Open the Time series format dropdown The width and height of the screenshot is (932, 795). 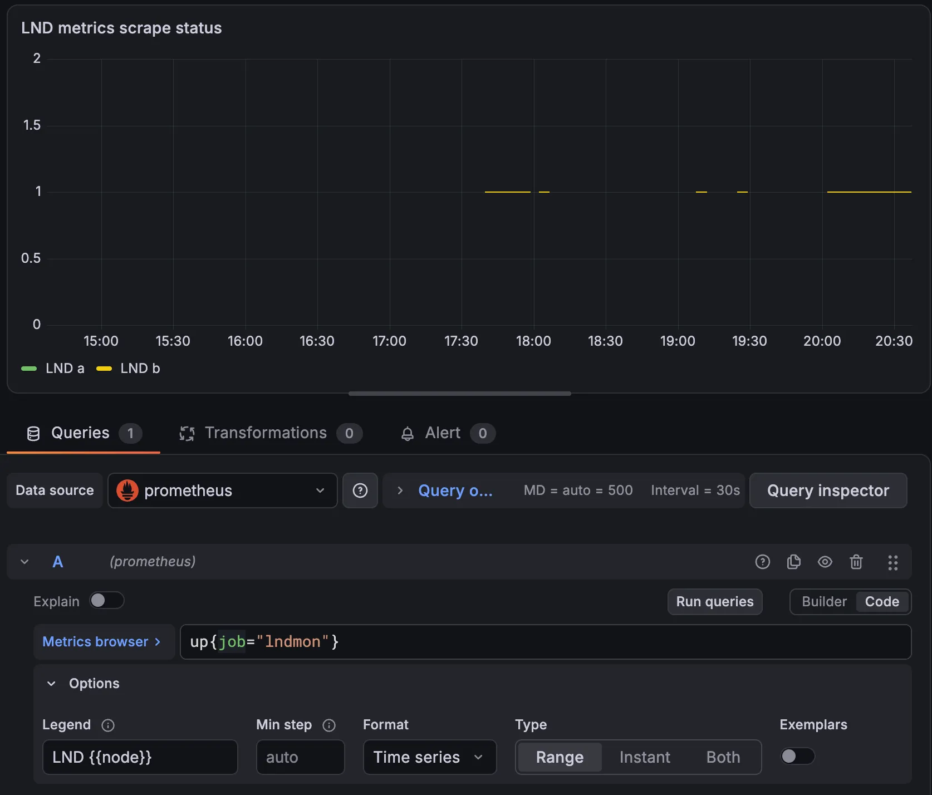coord(429,757)
